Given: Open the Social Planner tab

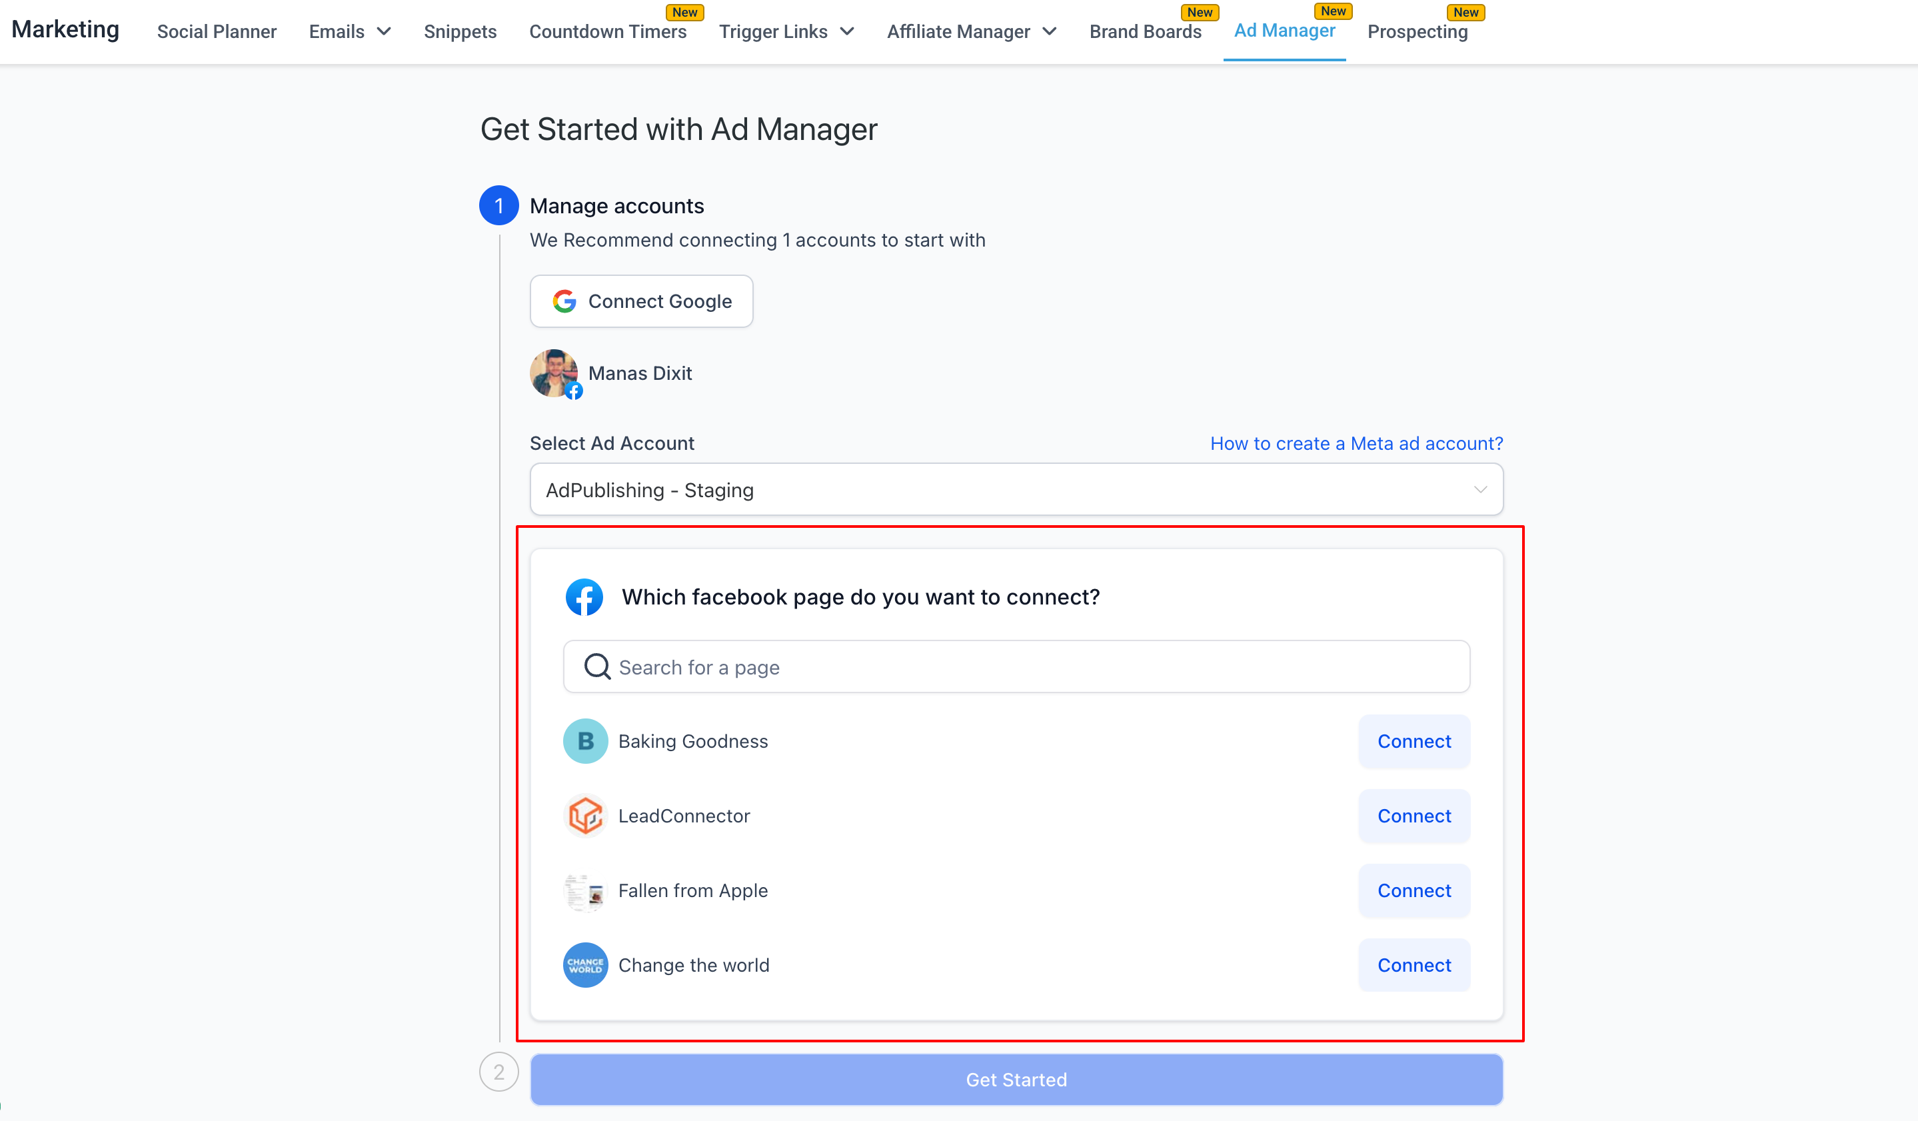Looking at the screenshot, I should pyautogui.click(x=217, y=31).
